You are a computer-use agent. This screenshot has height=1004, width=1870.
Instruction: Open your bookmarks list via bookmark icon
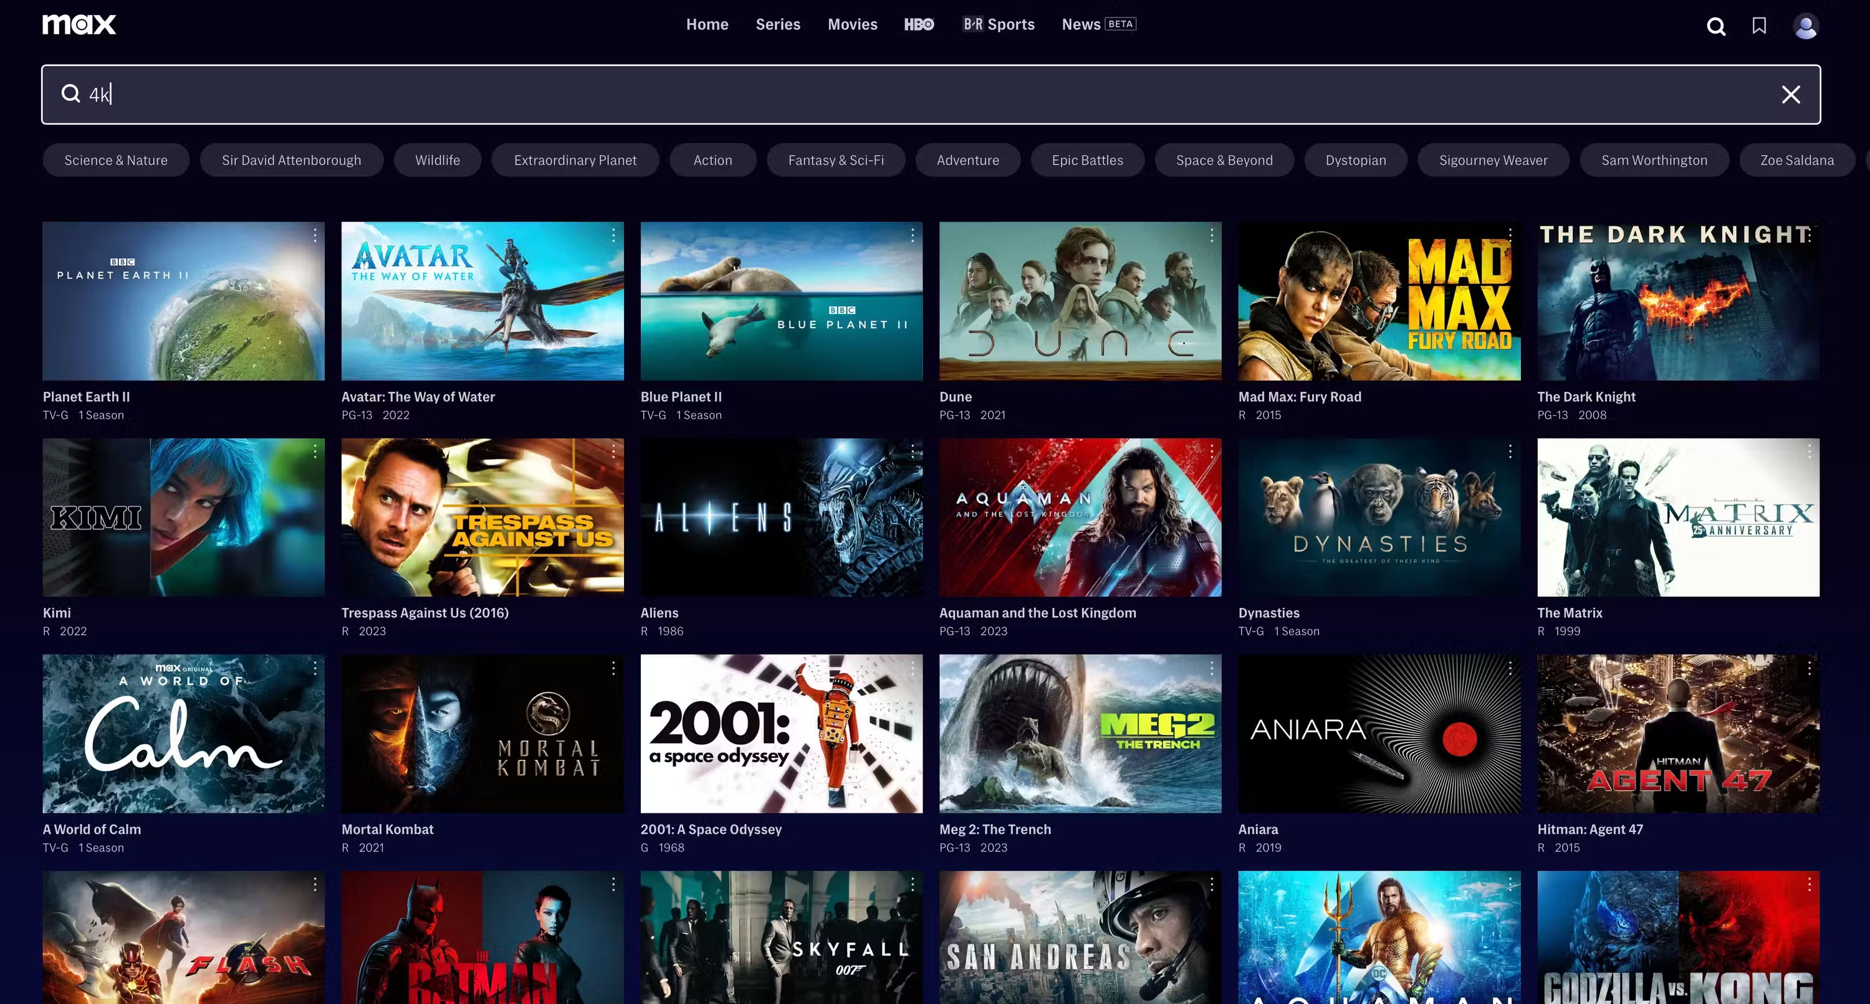tap(1760, 26)
